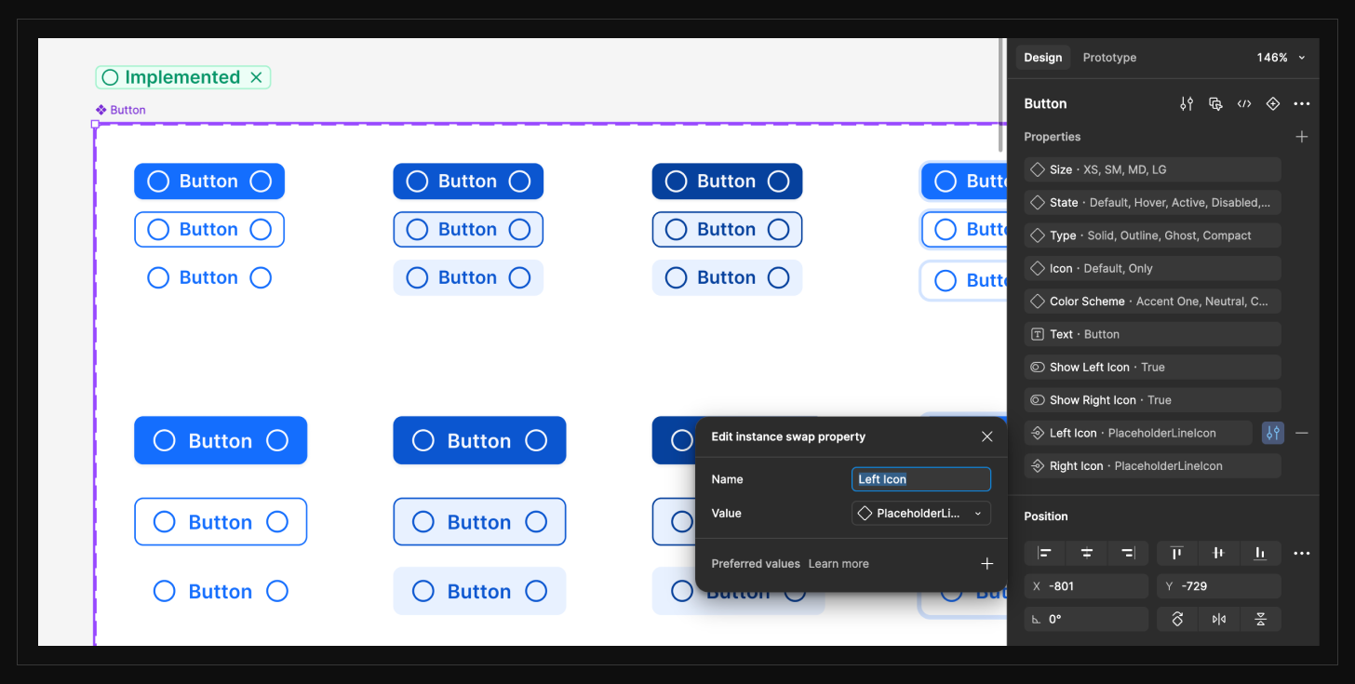
Task: Click the highlighted edit property icon beside Left Icon
Action: (x=1273, y=433)
